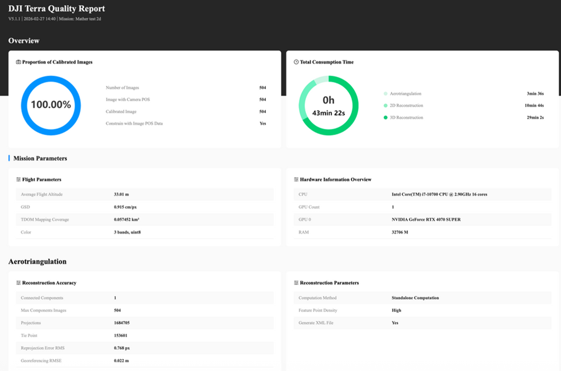Viewport: 561px width, 371px height.
Task: Click the Number of Images value 504
Action: (262, 88)
